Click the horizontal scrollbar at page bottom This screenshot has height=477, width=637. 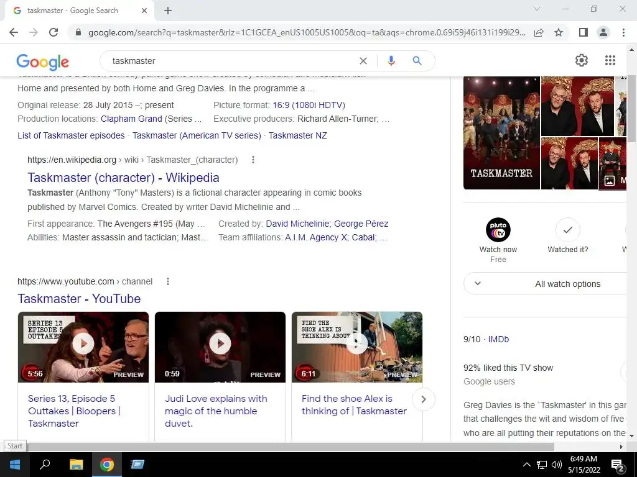pos(290,447)
